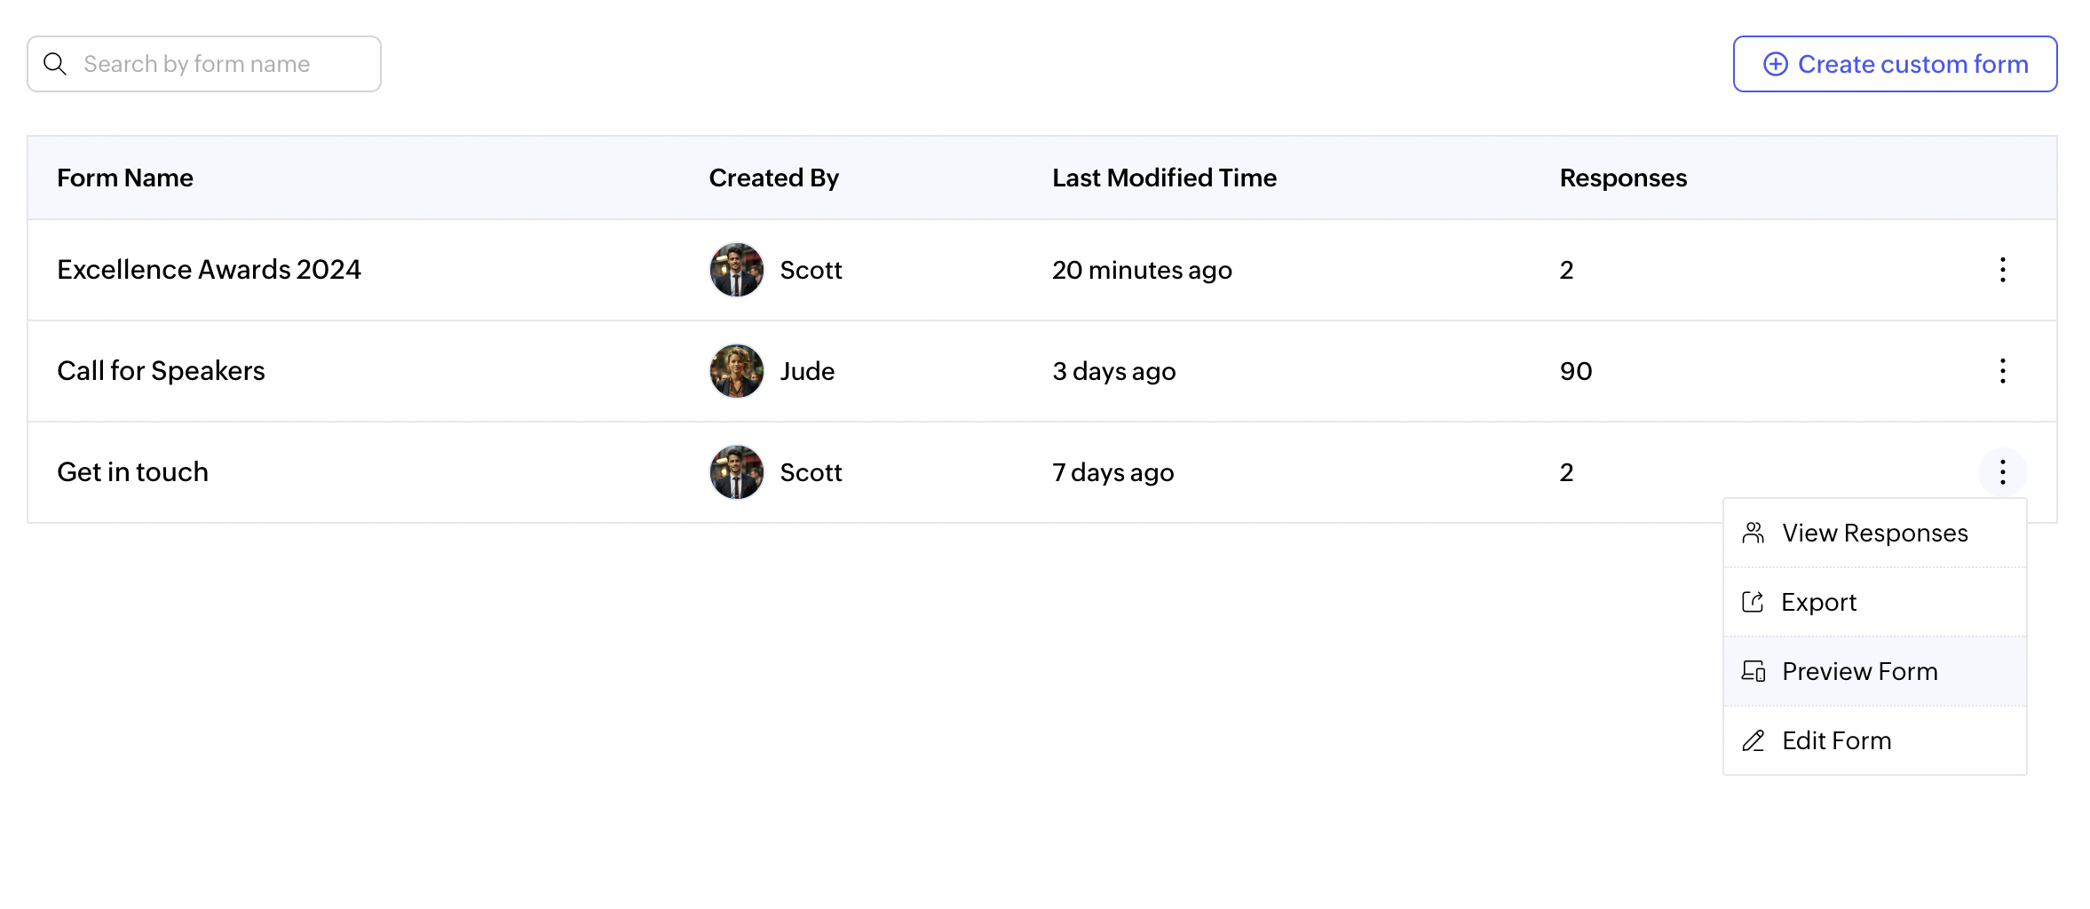Click Scott's avatar on Get in touch row

click(736, 472)
